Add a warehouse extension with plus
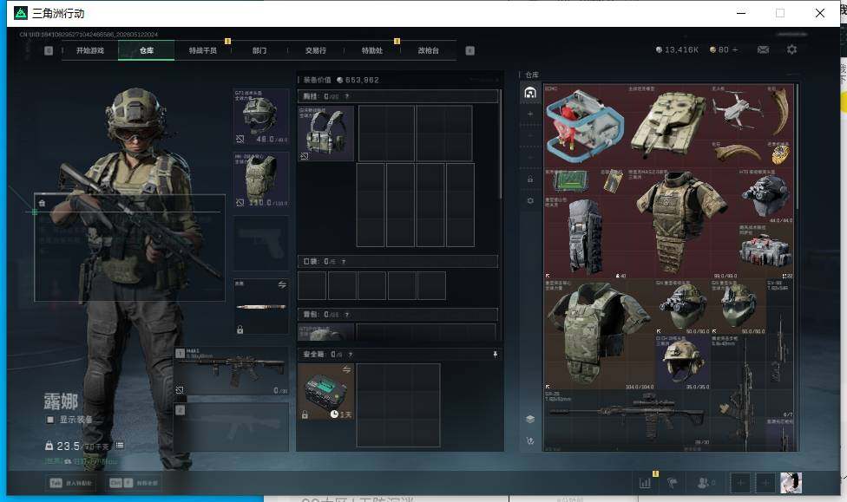 click(530, 114)
